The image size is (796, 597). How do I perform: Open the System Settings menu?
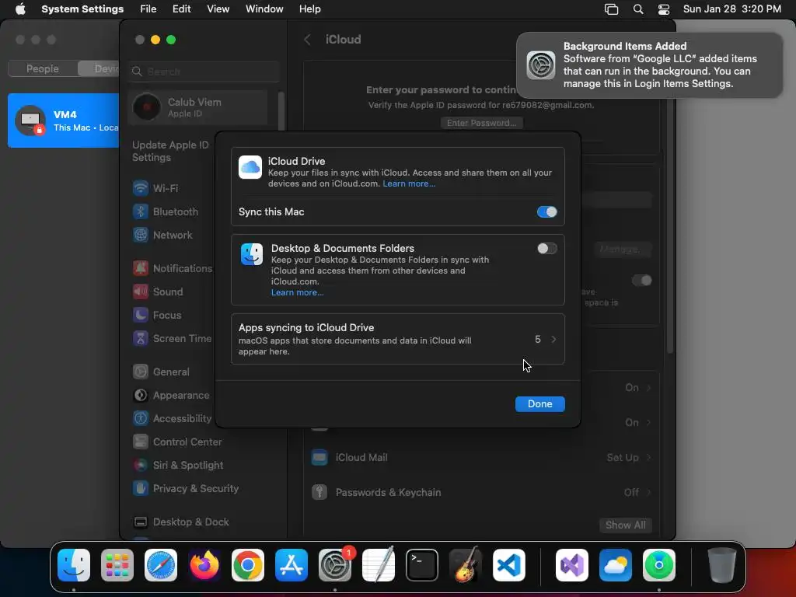(x=82, y=9)
